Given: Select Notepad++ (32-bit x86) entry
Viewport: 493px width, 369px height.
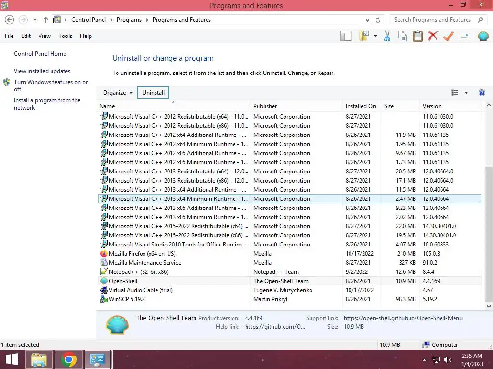Looking at the screenshot, I should [x=289, y=272].
